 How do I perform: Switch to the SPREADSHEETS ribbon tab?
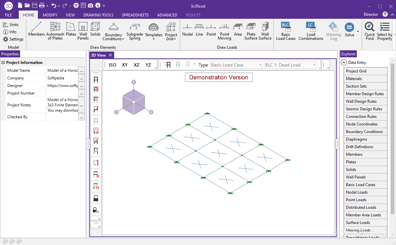[135, 15]
